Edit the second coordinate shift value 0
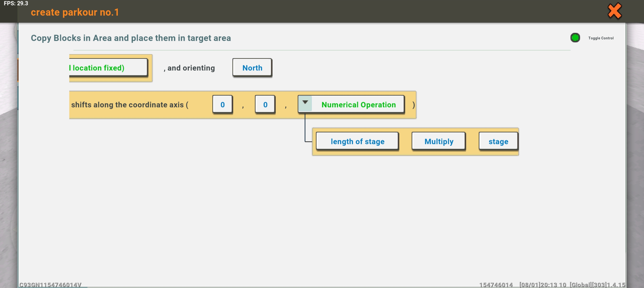644x288 pixels. (265, 105)
